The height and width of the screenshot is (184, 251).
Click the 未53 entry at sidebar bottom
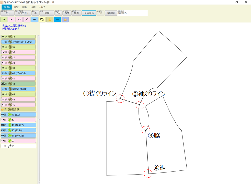point(18,146)
